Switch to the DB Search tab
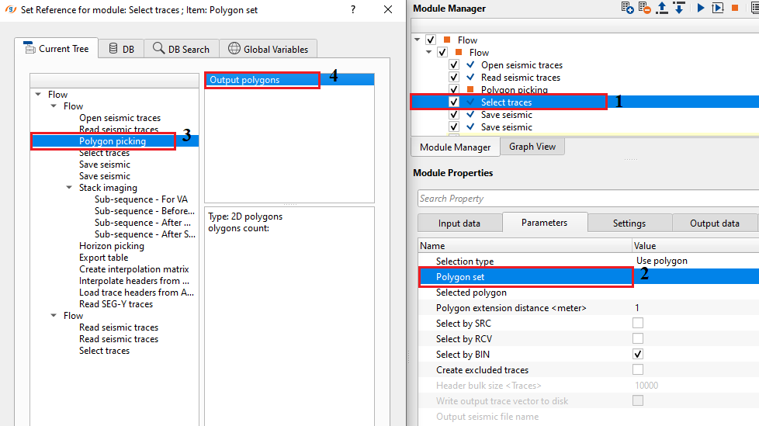Screen dimensions: 759x426 coord(182,49)
